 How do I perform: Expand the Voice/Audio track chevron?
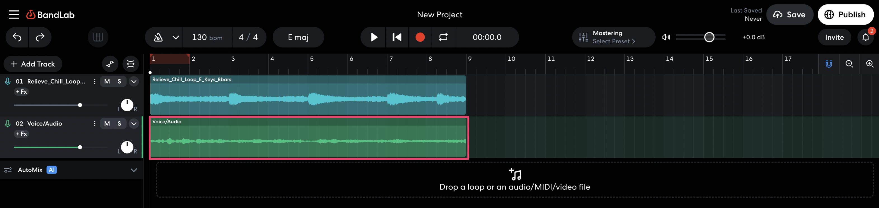(134, 124)
